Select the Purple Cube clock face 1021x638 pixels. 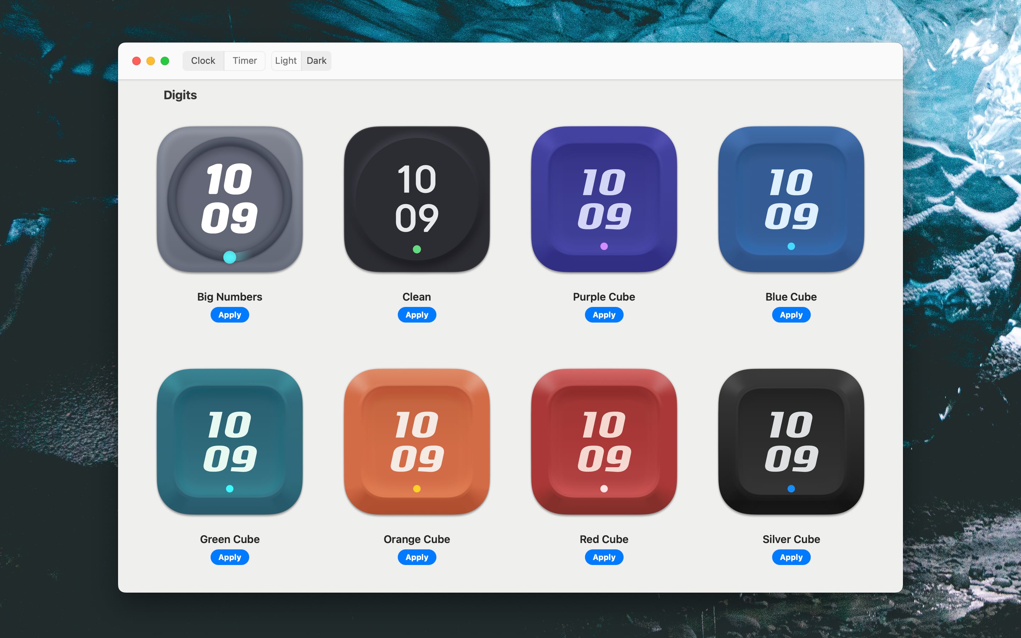(x=604, y=198)
